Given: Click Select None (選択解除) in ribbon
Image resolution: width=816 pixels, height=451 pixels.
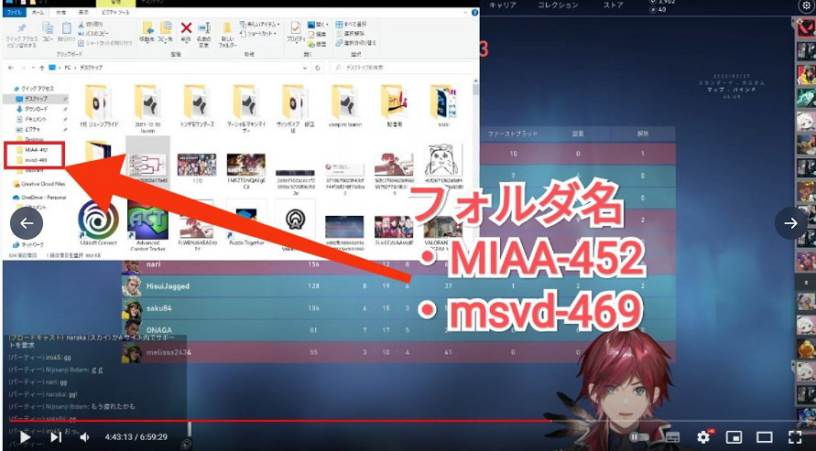Looking at the screenshot, I should 352,33.
